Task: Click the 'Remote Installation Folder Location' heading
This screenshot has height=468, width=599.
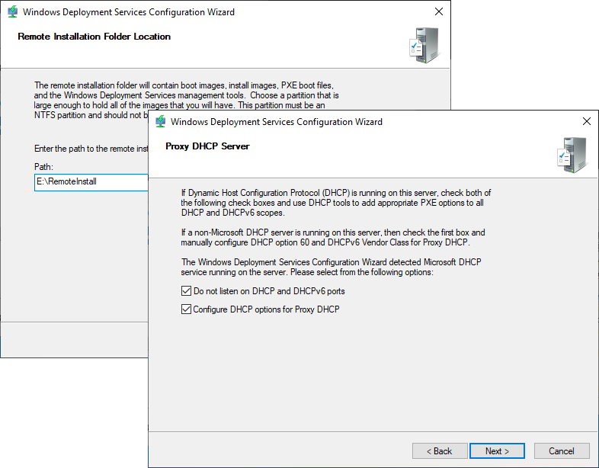Action: click(x=94, y=37)
